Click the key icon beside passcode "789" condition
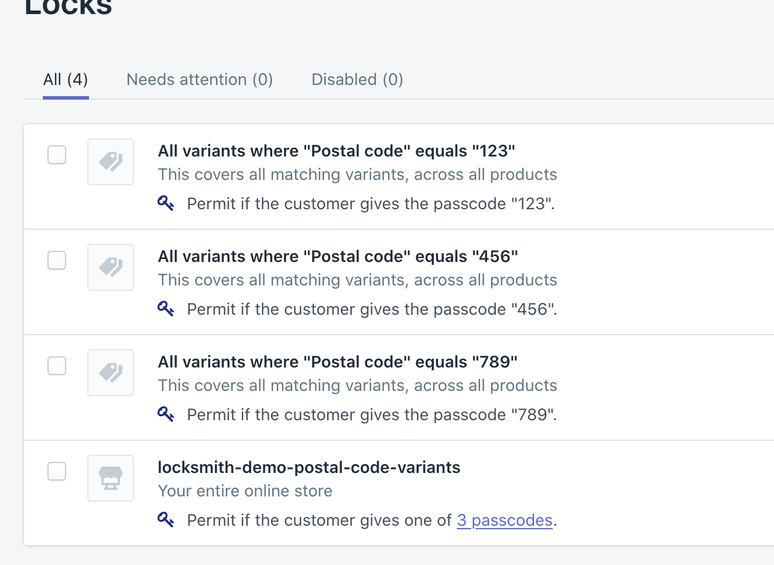The image size is (774, 565). pyautogui.click(x=166, y=414)
